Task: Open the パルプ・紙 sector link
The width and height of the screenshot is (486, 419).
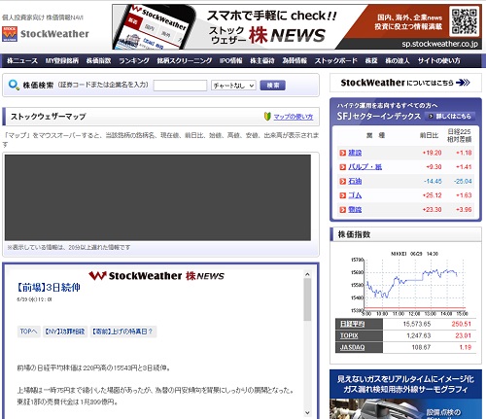Action: [x=365, y=167]
